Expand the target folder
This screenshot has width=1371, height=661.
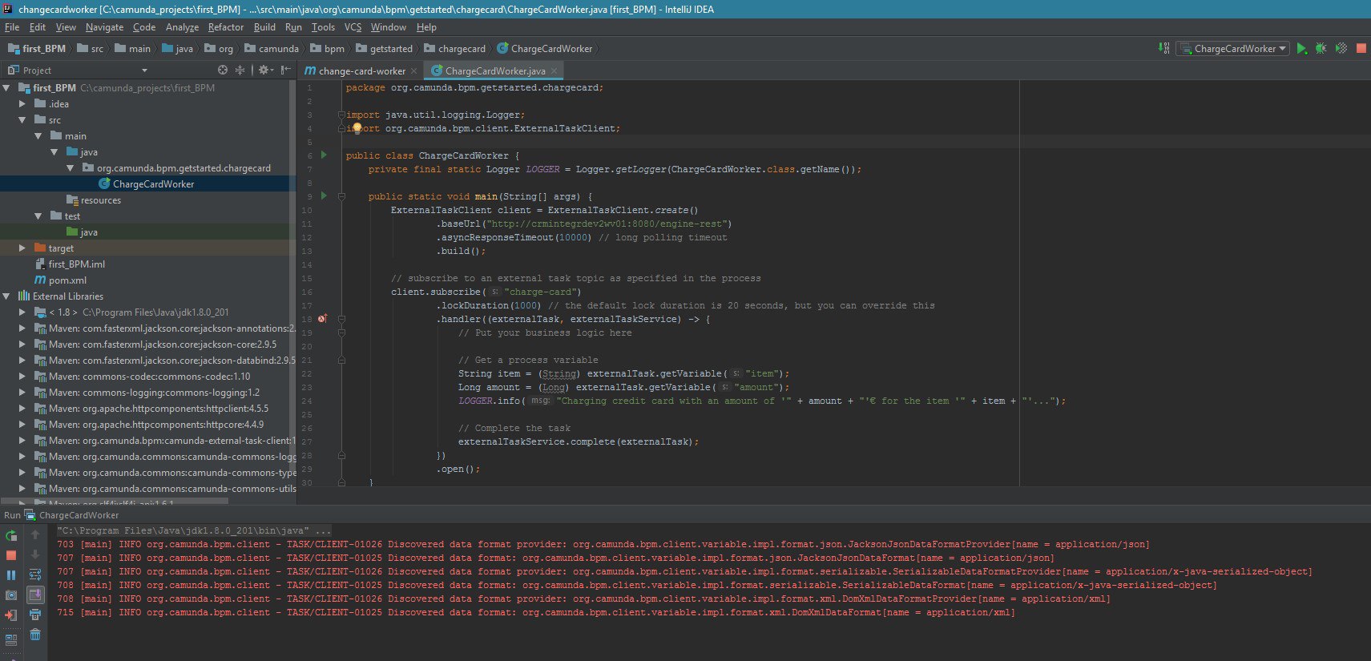click(22, 248)
